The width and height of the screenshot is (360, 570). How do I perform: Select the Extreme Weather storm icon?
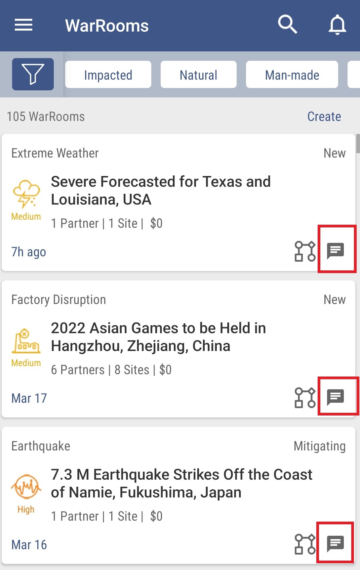pyautogui.click(x=26, y=194)
